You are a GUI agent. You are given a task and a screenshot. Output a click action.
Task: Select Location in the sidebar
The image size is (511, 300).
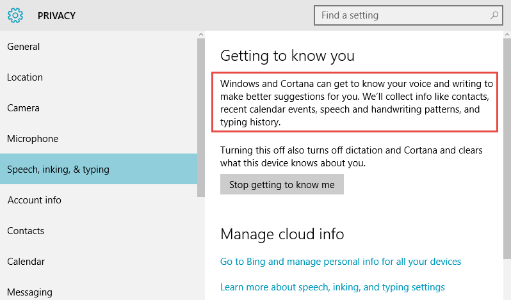[x=99, y=77]
